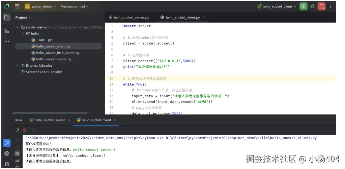Click console python.exe command path line

171,138
